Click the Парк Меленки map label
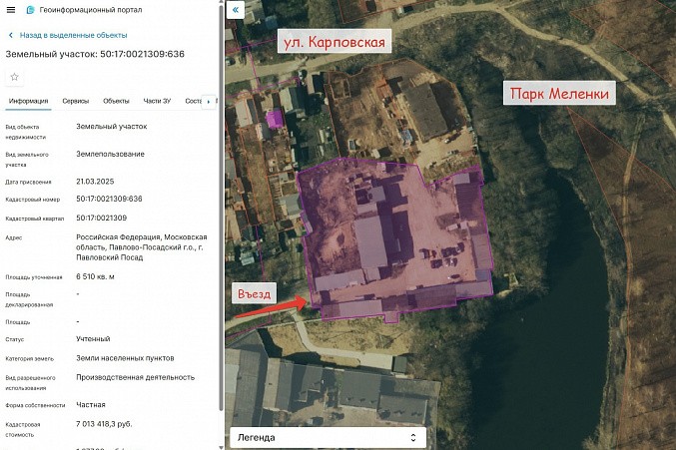This screenshot has height=450, width=676. coord(559,94)
